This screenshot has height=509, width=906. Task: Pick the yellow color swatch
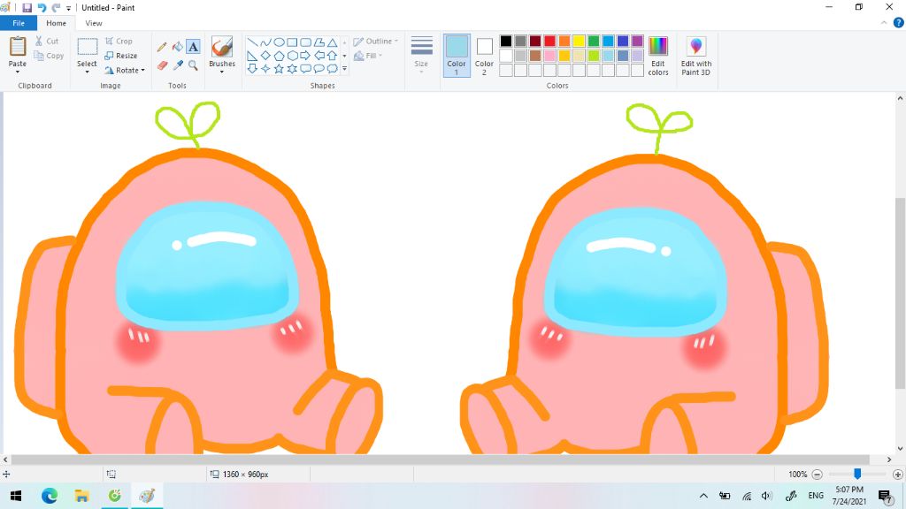[x=579, y=41]
